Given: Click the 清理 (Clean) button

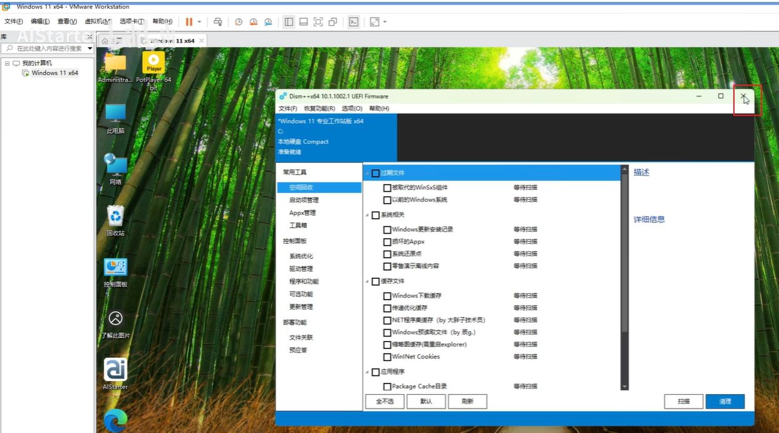Looking at the screenshot, I should pyautogui.click(x=725, y=402).
